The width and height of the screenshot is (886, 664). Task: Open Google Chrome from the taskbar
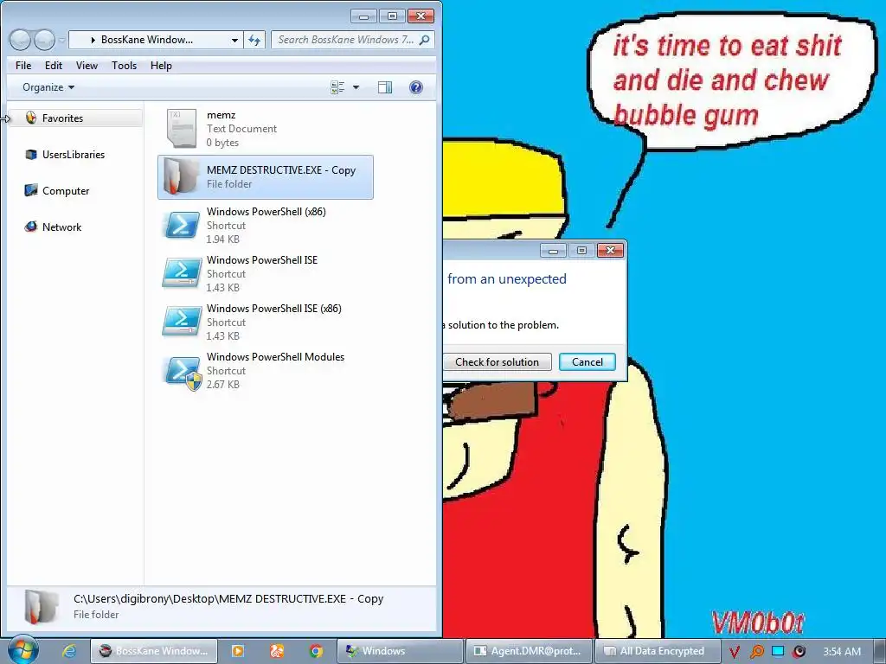pos(316,651)
